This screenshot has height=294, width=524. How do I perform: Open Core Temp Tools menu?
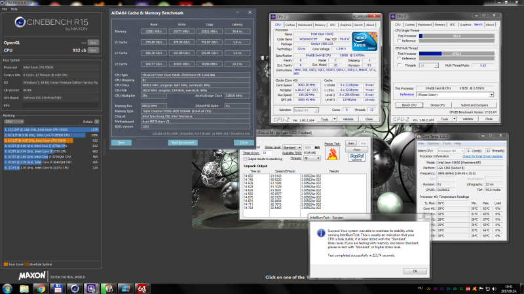pyautogui.click(x=447, y=143)
